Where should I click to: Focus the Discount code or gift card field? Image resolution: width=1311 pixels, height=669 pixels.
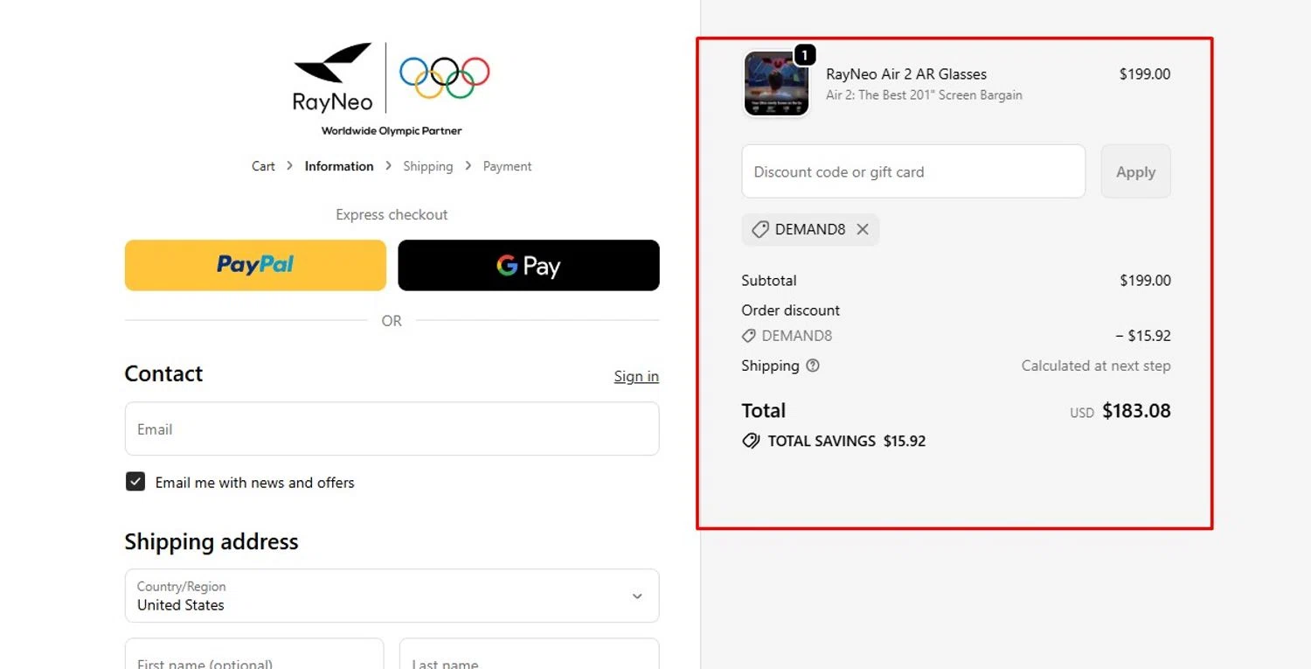[913, 171]
